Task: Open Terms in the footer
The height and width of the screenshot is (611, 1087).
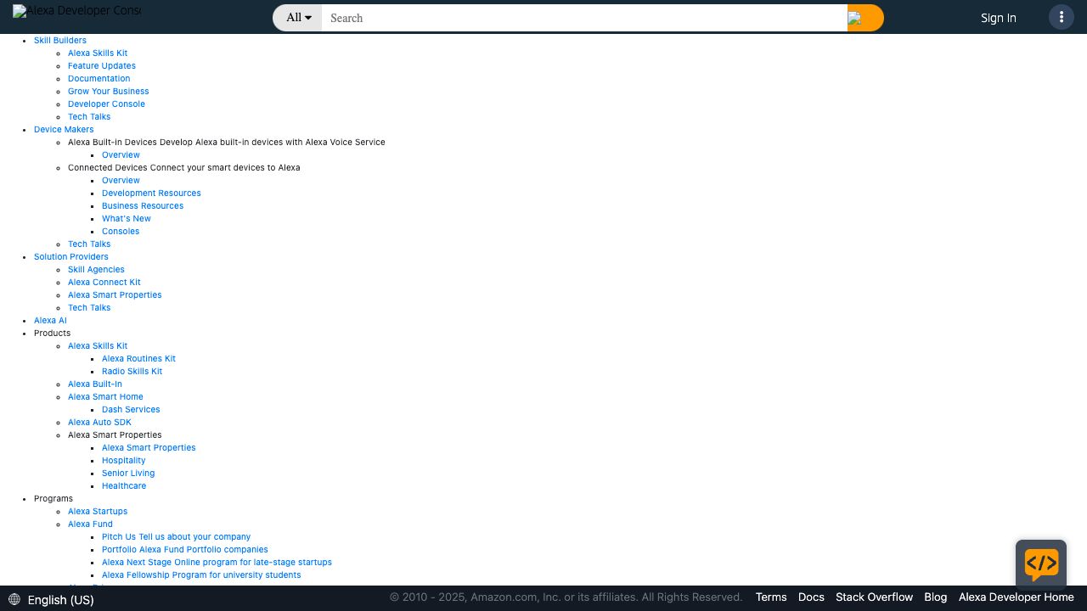Action: (x=770, y=597)
